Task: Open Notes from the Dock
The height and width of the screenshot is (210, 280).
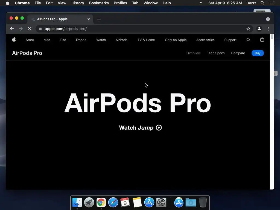Action: (x=137, y=202)
